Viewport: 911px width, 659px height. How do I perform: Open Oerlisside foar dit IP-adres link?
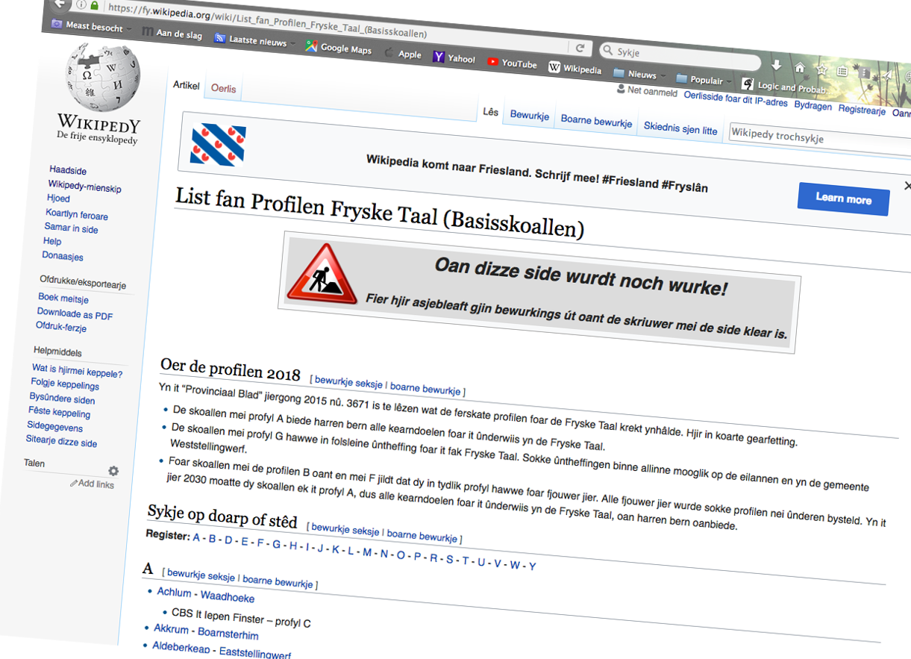[736, 99]
